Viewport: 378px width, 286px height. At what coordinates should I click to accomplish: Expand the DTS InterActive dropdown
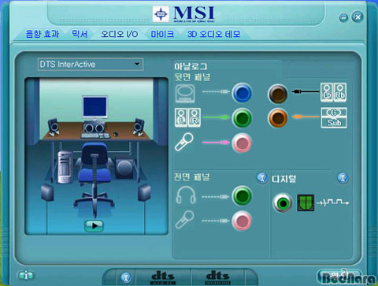pos(91,65)
